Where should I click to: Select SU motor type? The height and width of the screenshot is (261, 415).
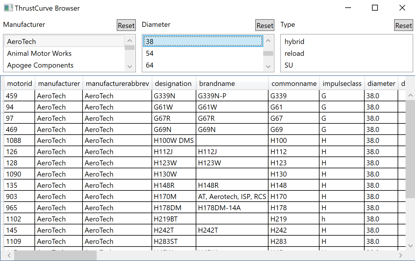coord(347,65)
